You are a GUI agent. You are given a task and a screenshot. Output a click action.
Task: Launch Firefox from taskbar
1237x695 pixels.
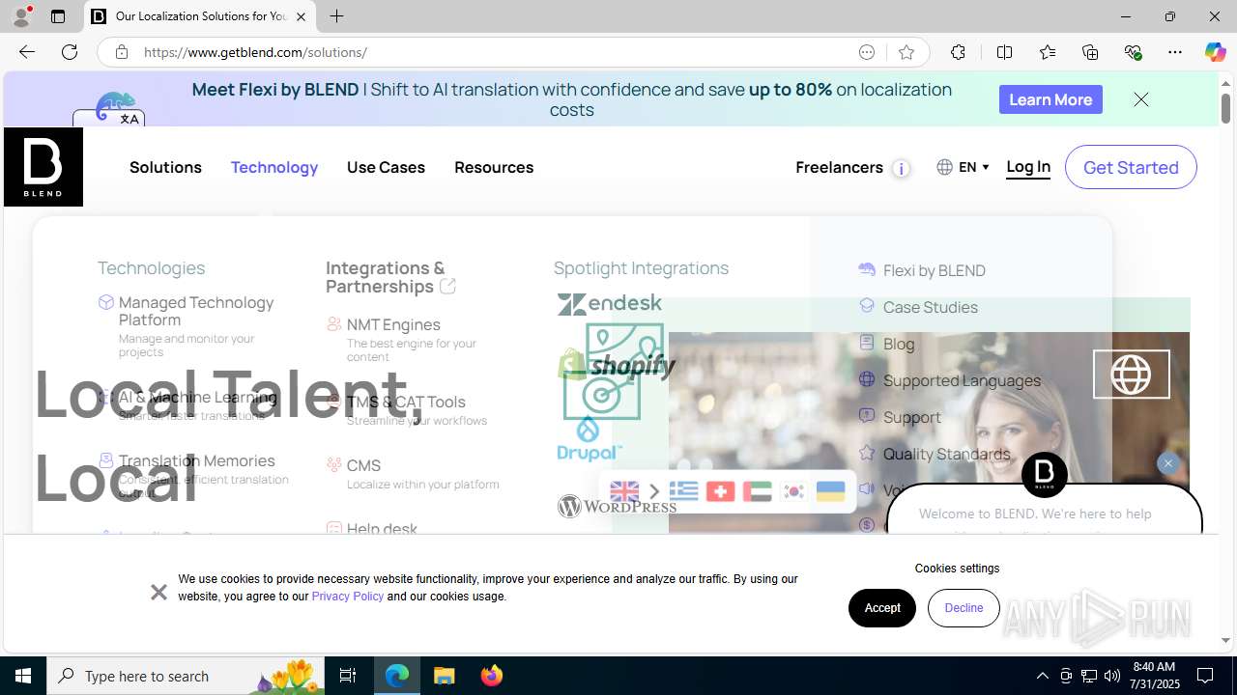492,676
